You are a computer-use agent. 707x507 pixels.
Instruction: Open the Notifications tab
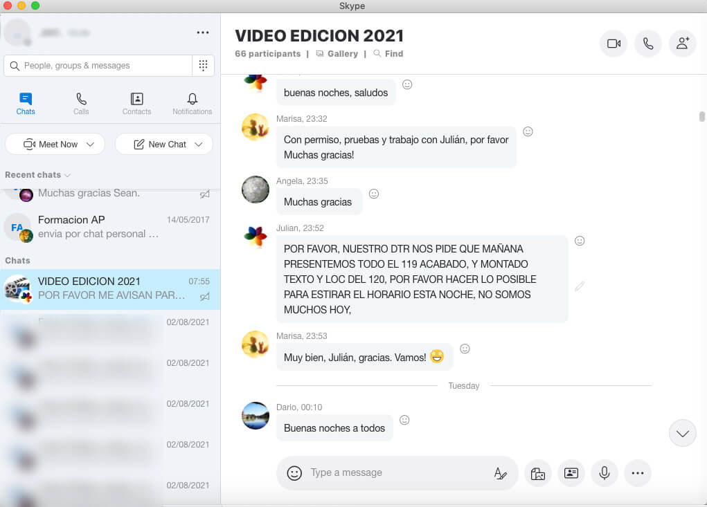[x=193, y=103]
